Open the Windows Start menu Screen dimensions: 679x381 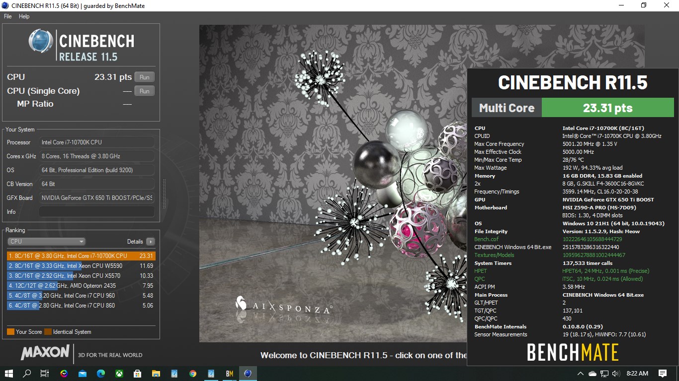(9, 373)
